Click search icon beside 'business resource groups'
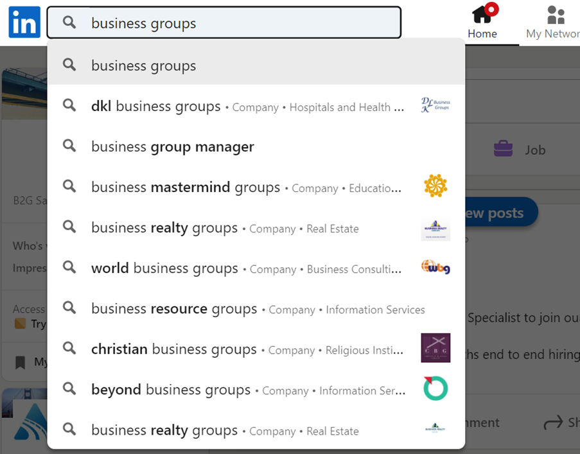The image size is (580, 454). (x=69, y=308)
